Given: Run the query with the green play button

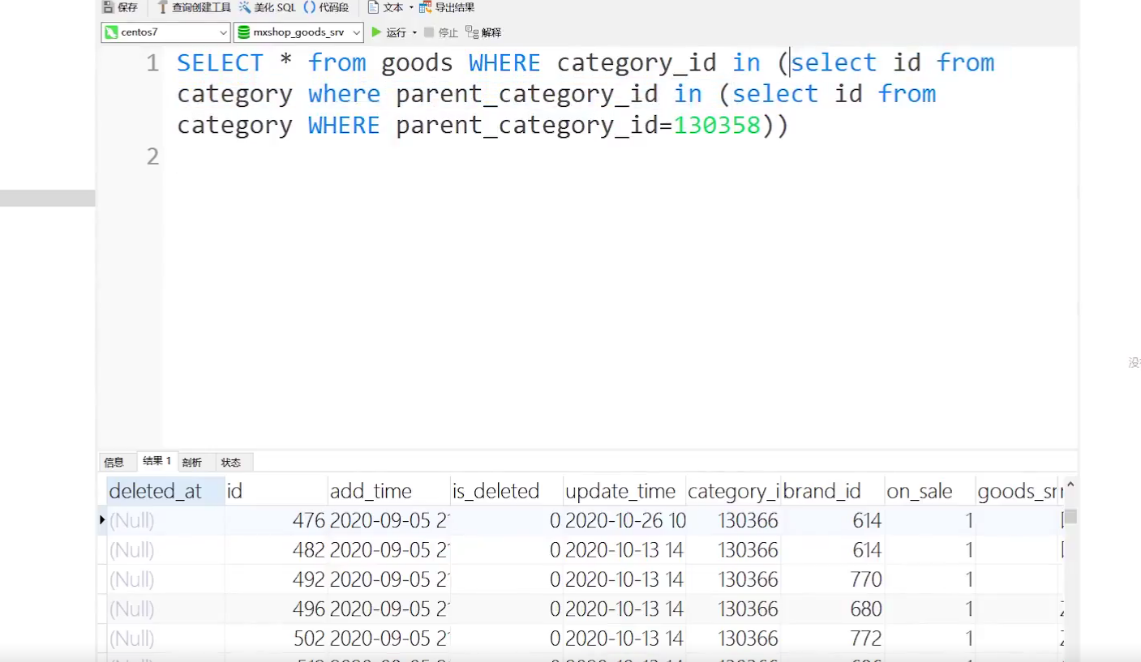Looking at the screenshot, I should tap(376, 32).
